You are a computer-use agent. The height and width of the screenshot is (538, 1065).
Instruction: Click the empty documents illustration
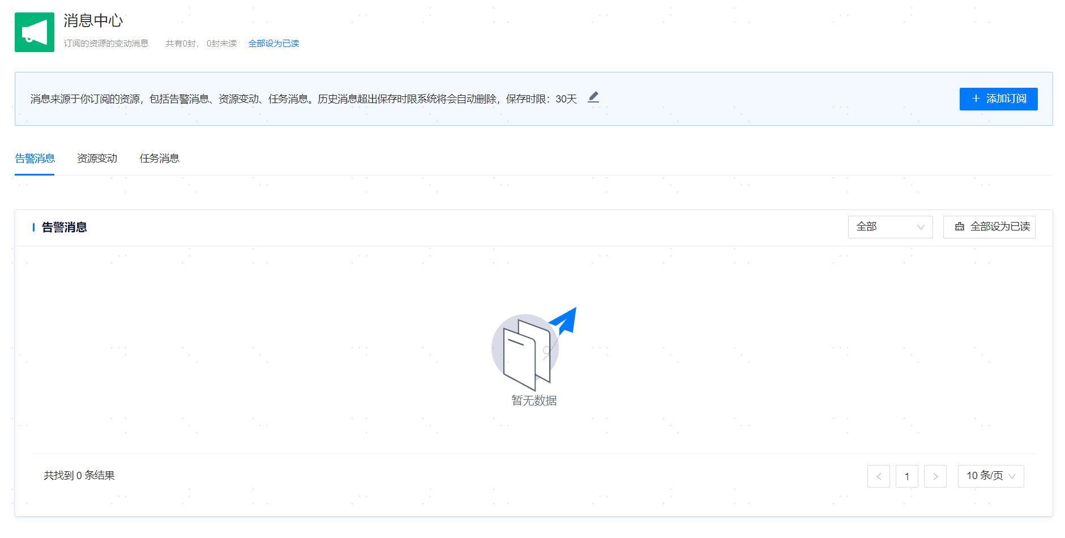pos(526,354)
